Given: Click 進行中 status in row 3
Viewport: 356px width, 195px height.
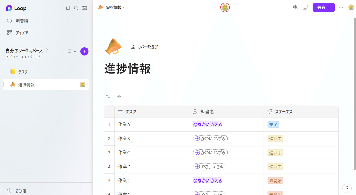Looking at the screenshot, I should coord(275,152).
